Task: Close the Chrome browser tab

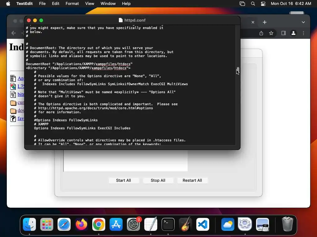Action: pos(253,22)
